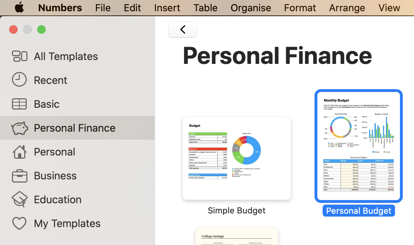Open the File menu

pos(103,8)
